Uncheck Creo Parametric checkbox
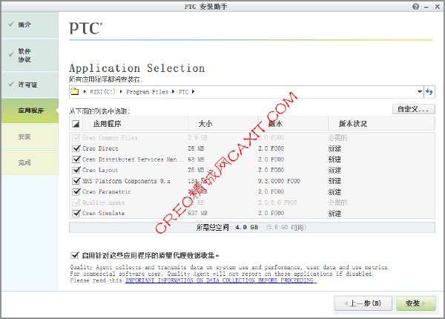Screen dimensions: 445x319 pyautogui.click(x=76, y=191)
